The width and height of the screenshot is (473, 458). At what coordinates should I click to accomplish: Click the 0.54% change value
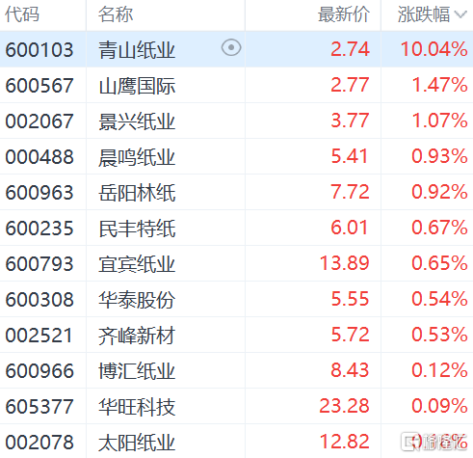coord(439,299)
